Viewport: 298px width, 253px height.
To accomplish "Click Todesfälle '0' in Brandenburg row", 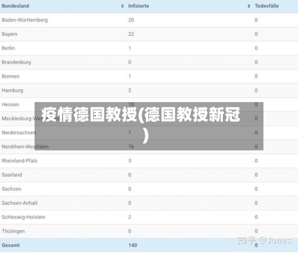I will point(256,62).
